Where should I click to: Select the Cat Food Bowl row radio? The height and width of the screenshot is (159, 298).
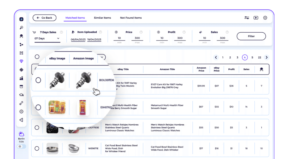(x=37, y=148)
